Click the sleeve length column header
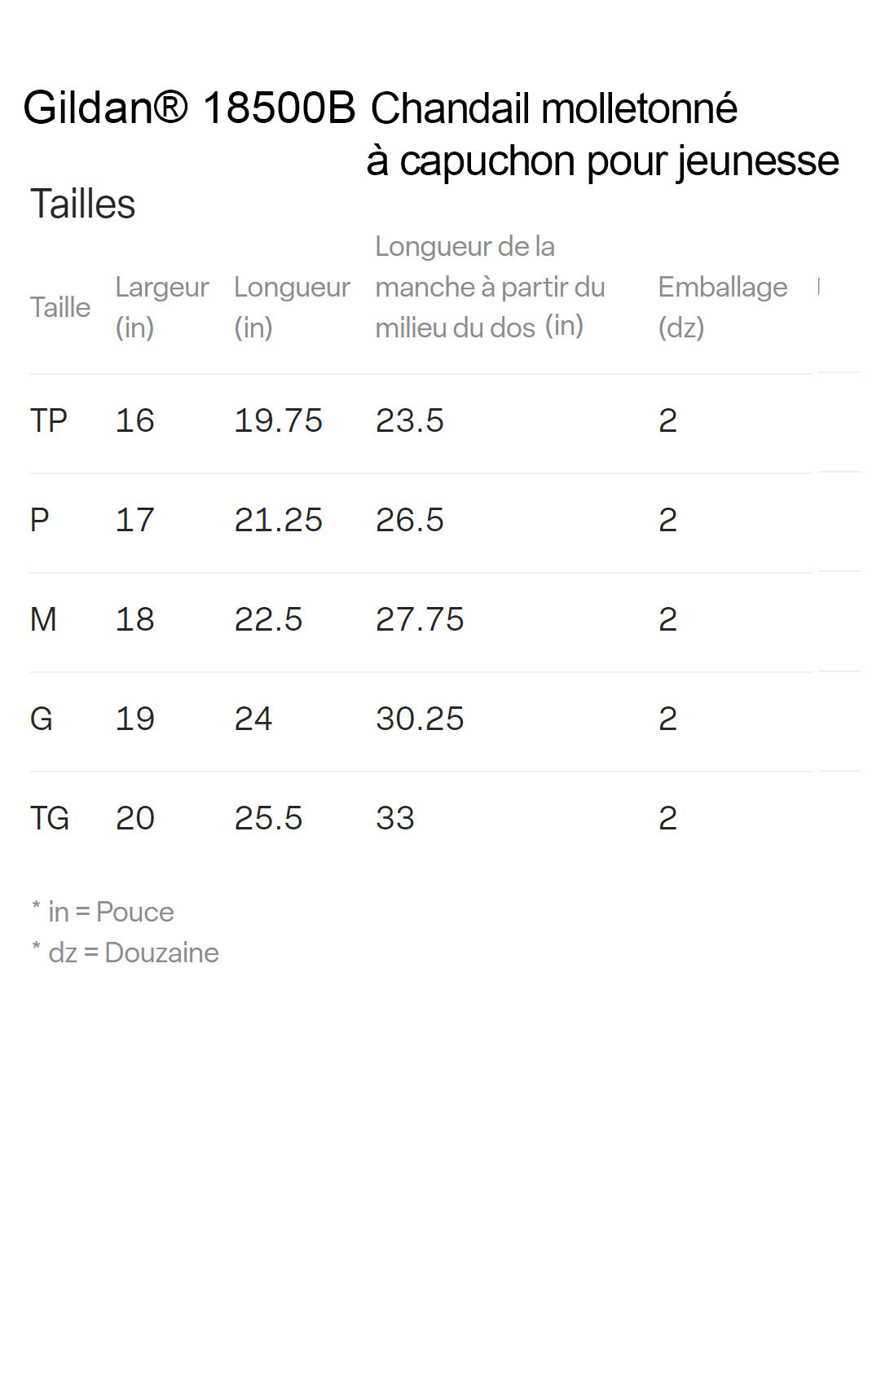 (x=489, y=287)
